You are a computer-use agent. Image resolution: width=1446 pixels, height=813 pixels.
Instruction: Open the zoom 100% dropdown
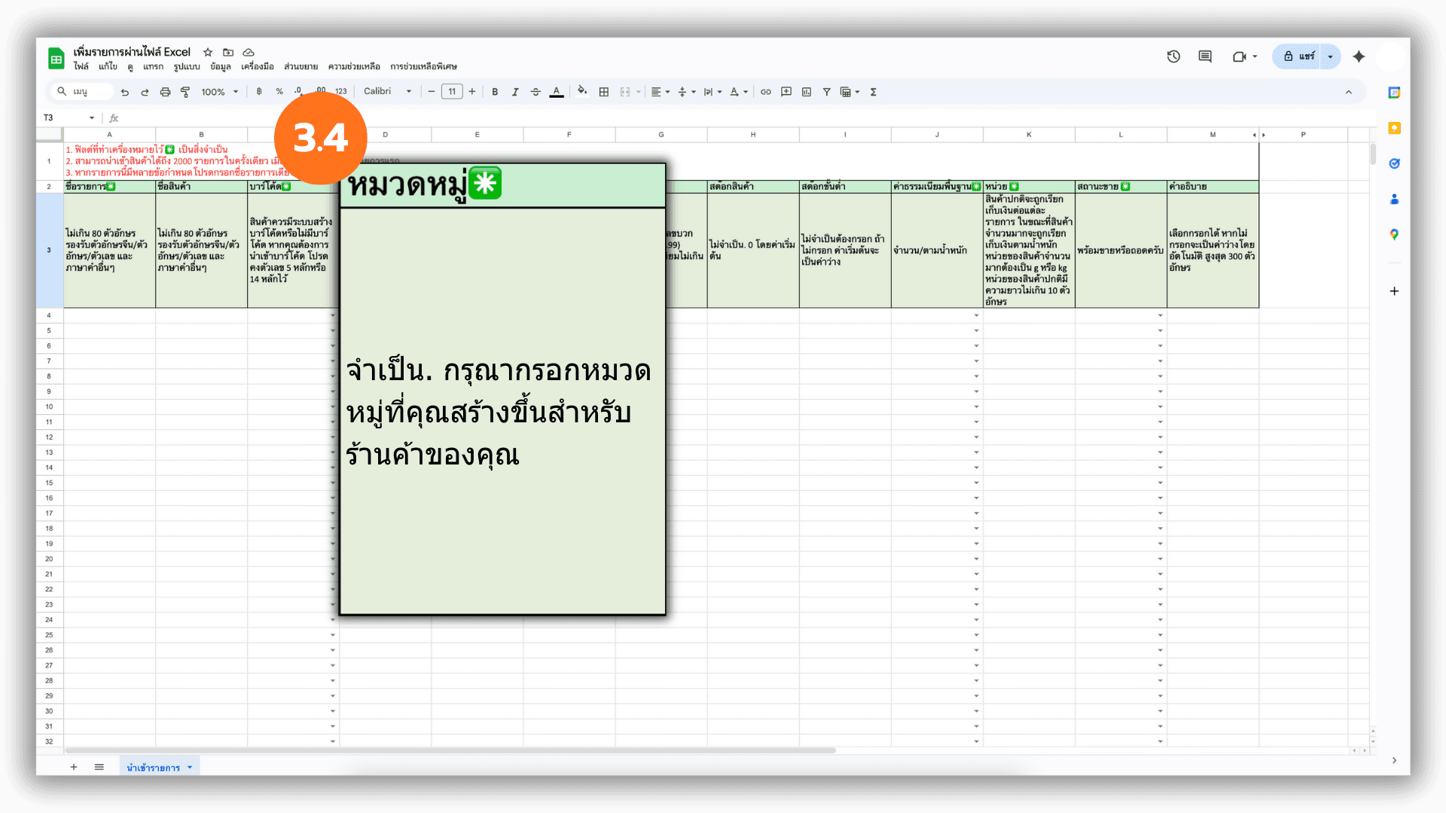click(219, 92)
